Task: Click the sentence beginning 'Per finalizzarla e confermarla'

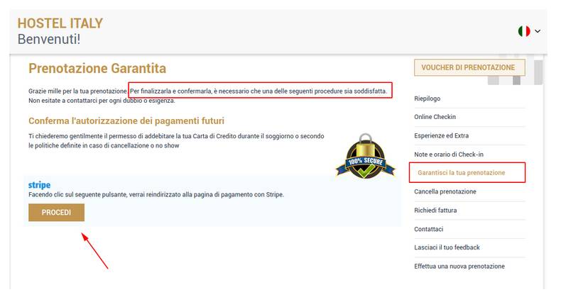Action: pos(258,91)
